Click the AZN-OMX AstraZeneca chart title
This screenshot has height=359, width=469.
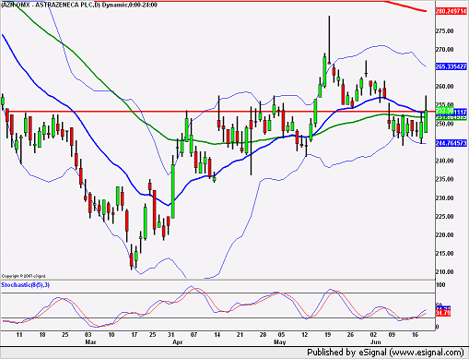tap(79, 5)
